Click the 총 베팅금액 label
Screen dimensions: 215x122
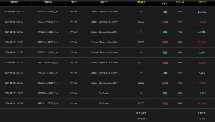pyautogui.click(x=141, y=113)
